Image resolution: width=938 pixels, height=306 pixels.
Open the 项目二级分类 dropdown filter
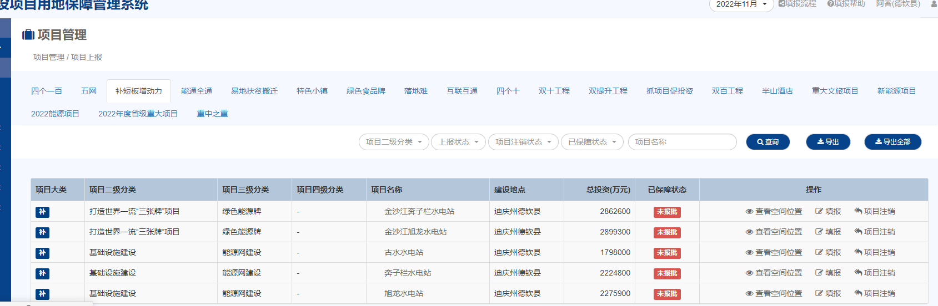click(x=394, y=142)
